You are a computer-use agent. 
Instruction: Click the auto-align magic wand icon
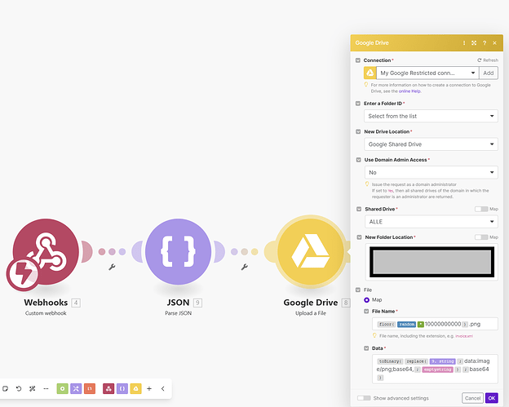32,388
